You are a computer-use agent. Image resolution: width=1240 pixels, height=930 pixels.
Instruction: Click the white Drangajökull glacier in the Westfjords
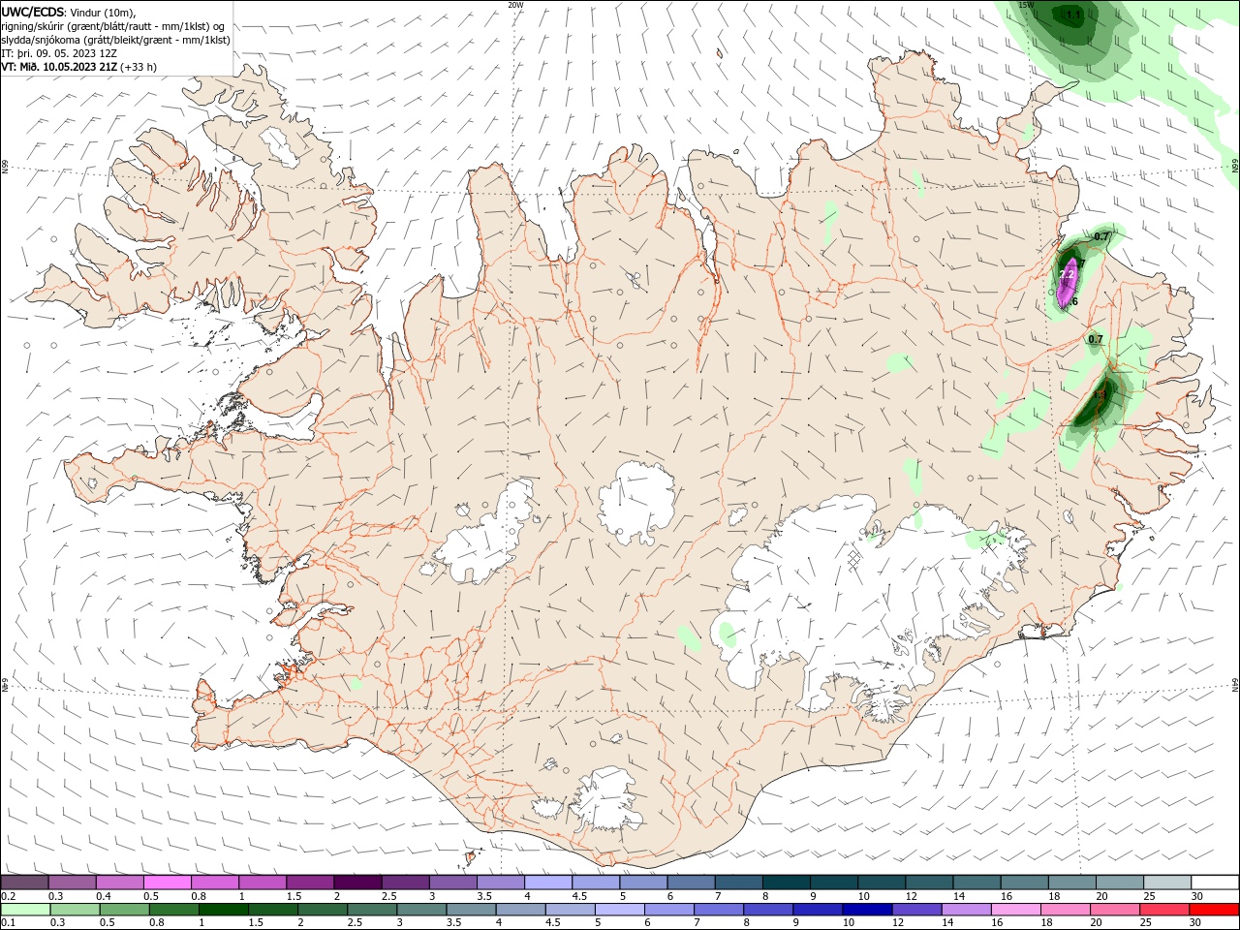coord(282,145)
